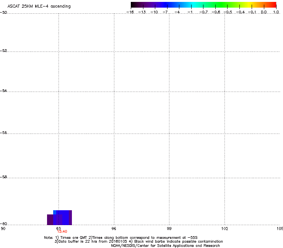
Task: Click the '102' longitude axis label
Action: pyautogui.click(x=225, y=229)
